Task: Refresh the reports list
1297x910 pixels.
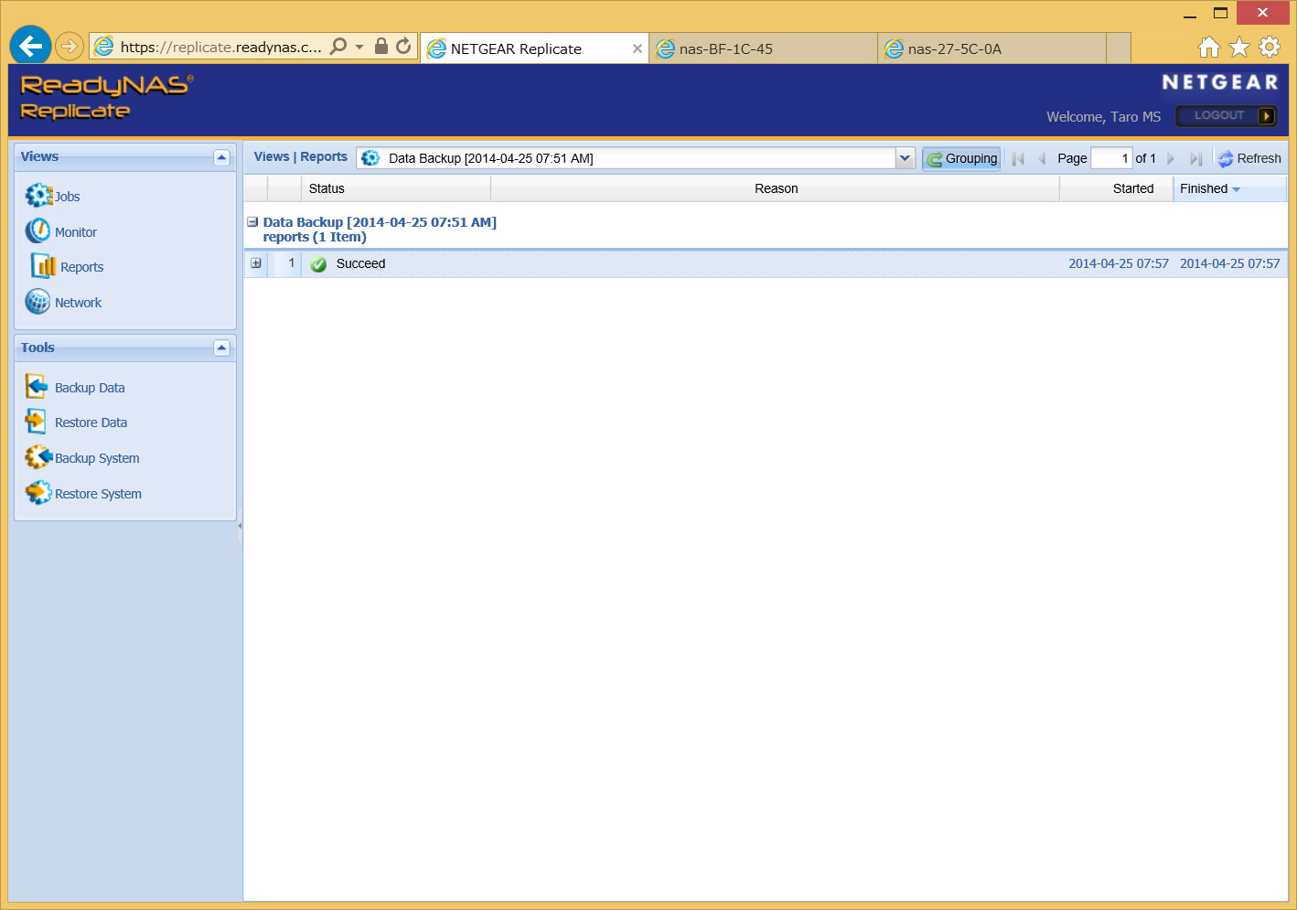Action: (1249, 158)
